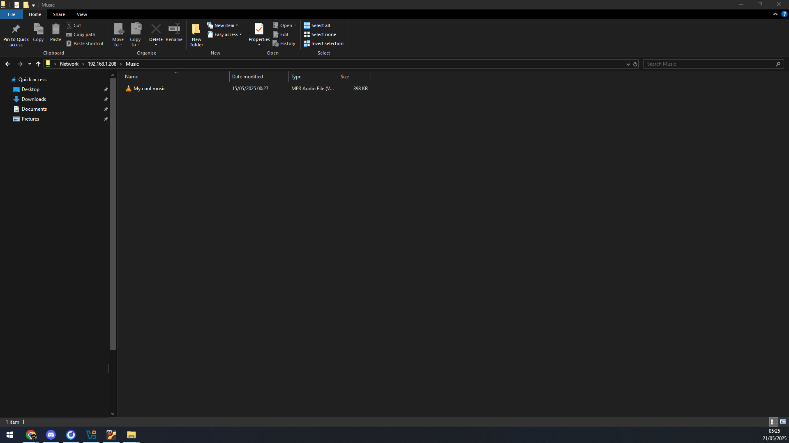
Task: Switch to the Share ribbon tab
Action: point(59,14)
